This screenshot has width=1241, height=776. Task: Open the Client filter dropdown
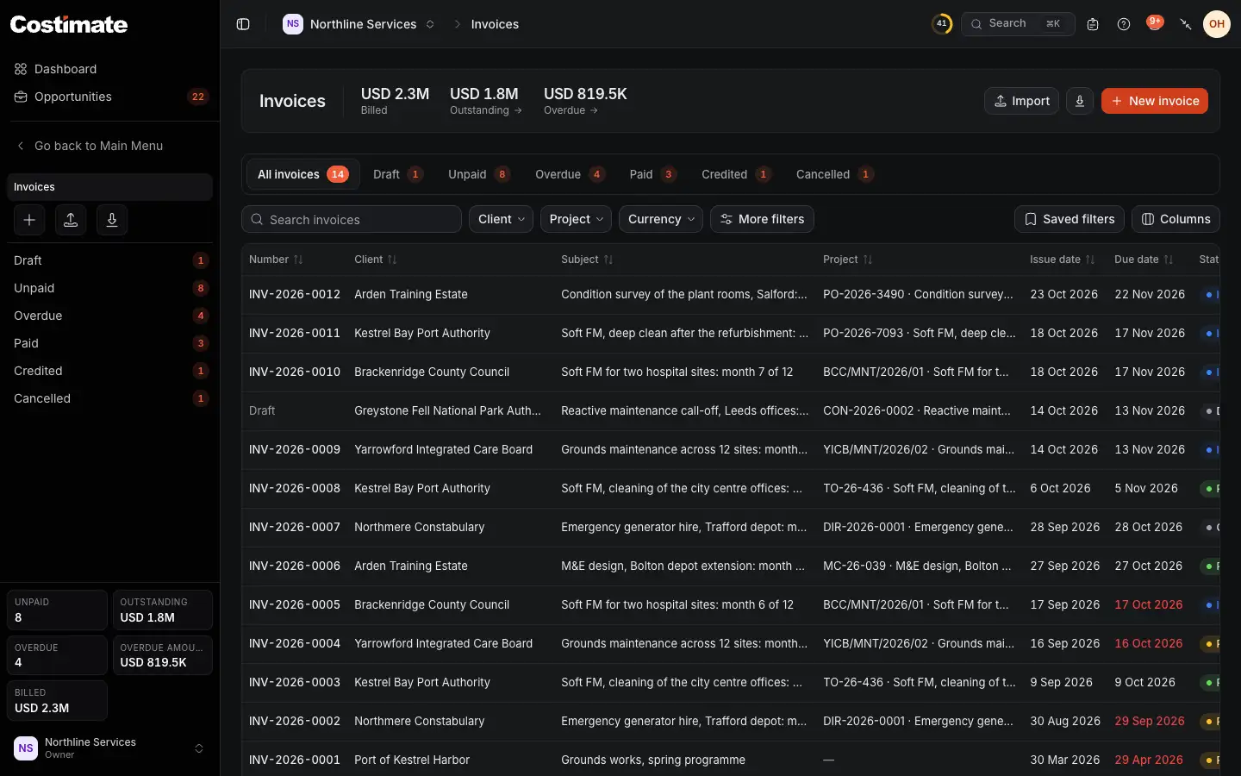point(501,219)
